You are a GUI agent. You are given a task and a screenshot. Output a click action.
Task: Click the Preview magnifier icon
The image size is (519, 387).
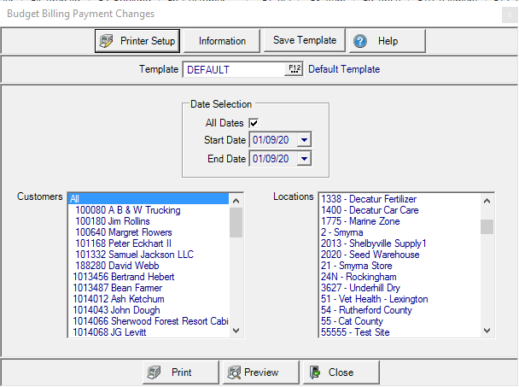[233, 372]
